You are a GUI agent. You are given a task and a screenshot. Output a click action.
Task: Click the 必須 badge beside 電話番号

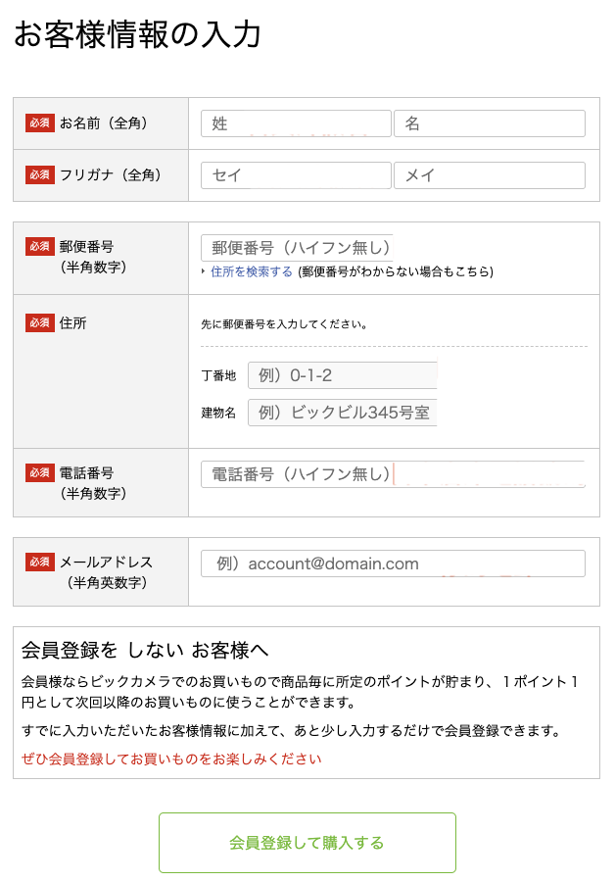pos(40,473)
